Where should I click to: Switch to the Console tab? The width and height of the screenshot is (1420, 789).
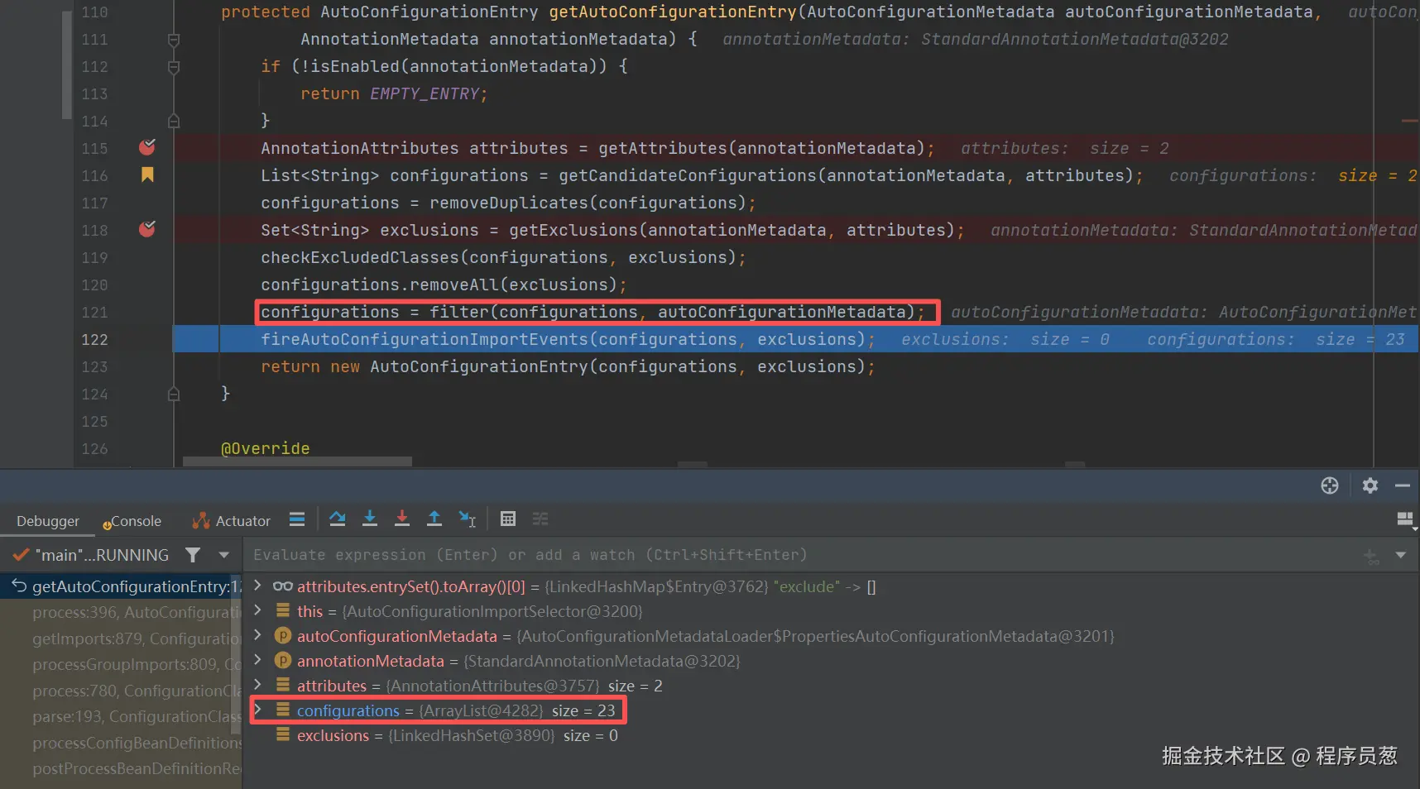[132, 521]
